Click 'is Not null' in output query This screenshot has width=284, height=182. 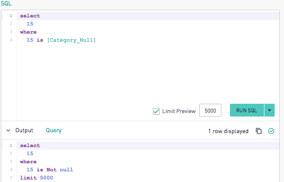(x=55, y=170)
